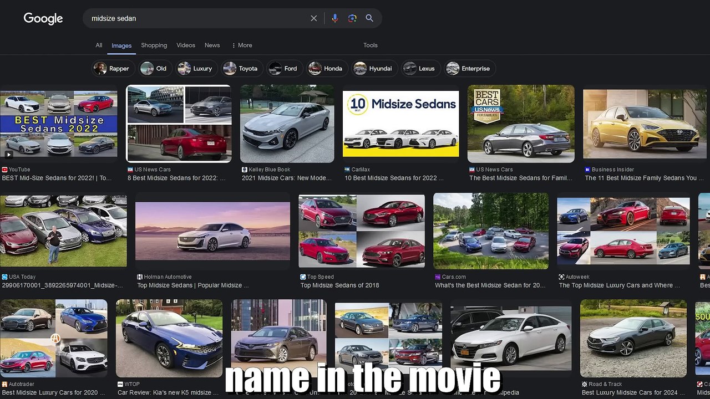Screen dimensions: 710x399
Task: Click 'The Top Midsize Luxury Cars and Where' link
Action: click(x=620, y=285)
